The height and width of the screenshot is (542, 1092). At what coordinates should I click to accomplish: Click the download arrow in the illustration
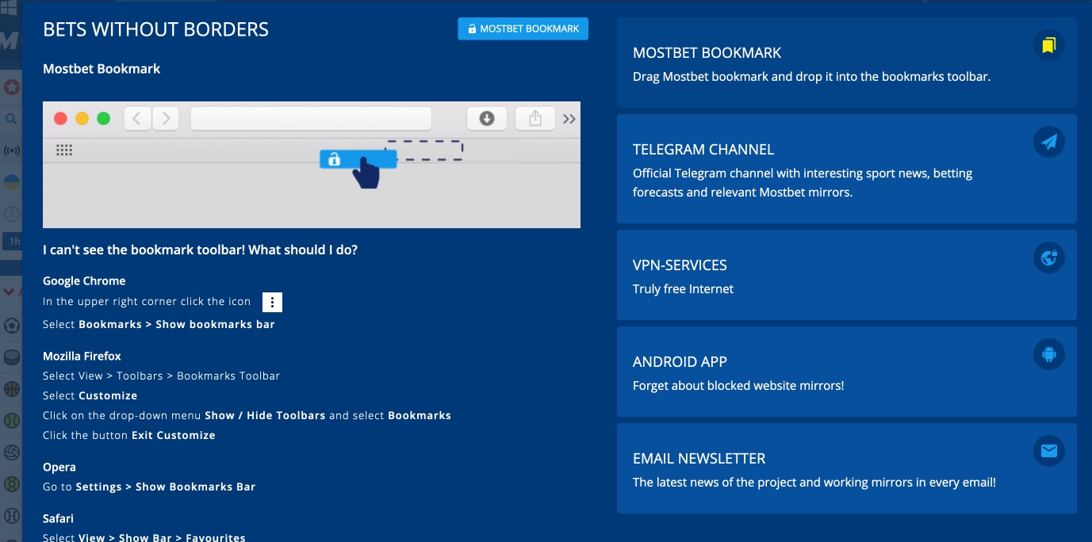[487, 119]
